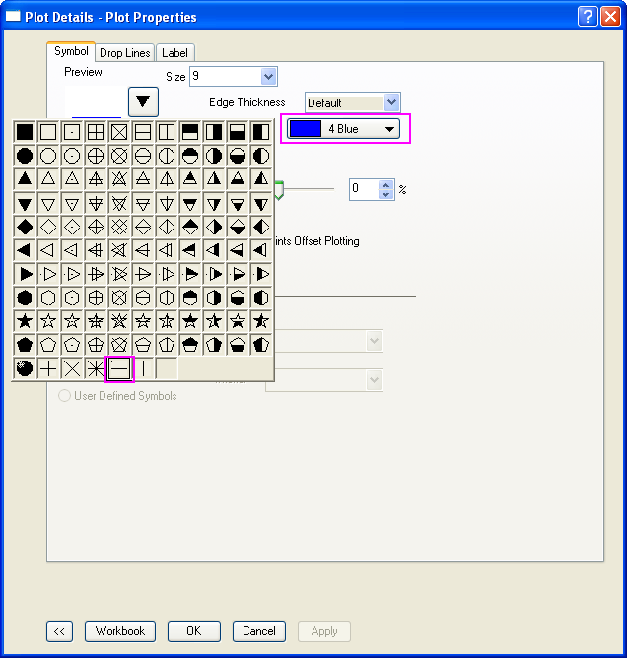Viewport: 627px width, 658px height.
Task: Choose the shaded sphere symbol
Action: click(25, 367)
